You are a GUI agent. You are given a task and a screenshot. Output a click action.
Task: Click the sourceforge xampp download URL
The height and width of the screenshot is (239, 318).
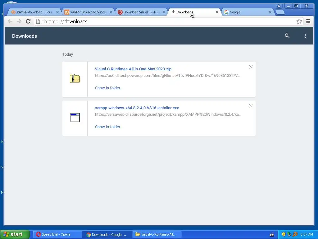(x=168, y=115)
